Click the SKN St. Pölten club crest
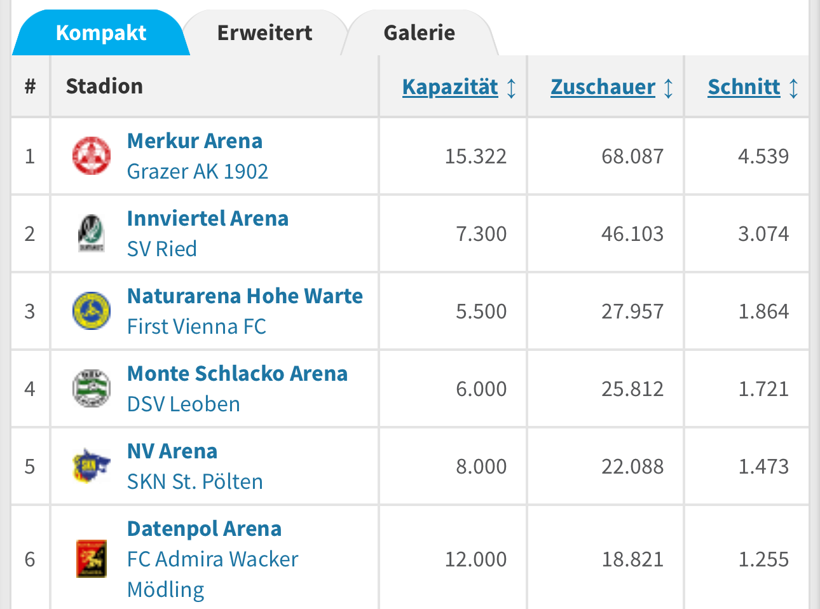 [x=92, y=466]
